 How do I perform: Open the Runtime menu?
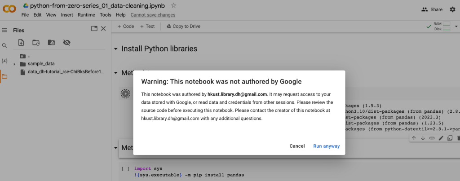[x=86, y=15]
